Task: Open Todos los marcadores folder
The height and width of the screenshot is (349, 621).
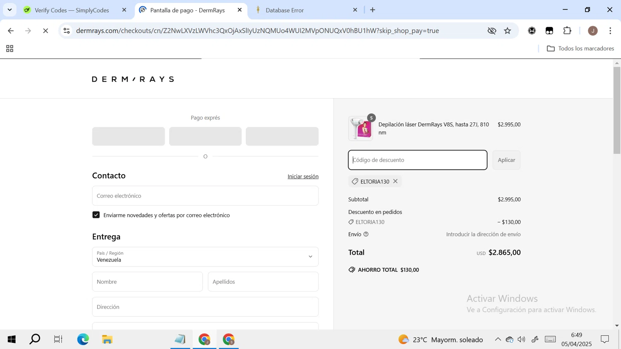Action: click(580, 48)
